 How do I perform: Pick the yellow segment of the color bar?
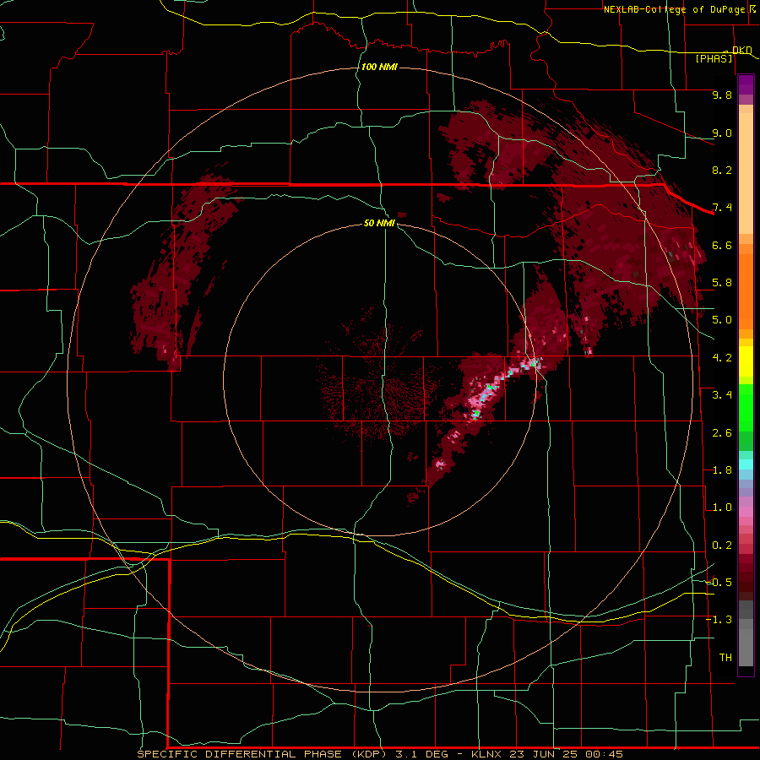[x=746, y=361]
